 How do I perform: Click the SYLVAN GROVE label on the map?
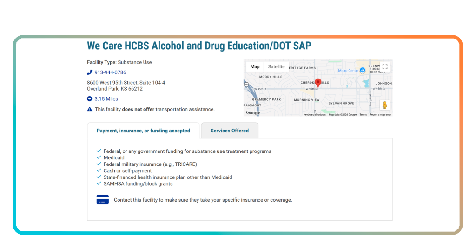tap(341, 103)
